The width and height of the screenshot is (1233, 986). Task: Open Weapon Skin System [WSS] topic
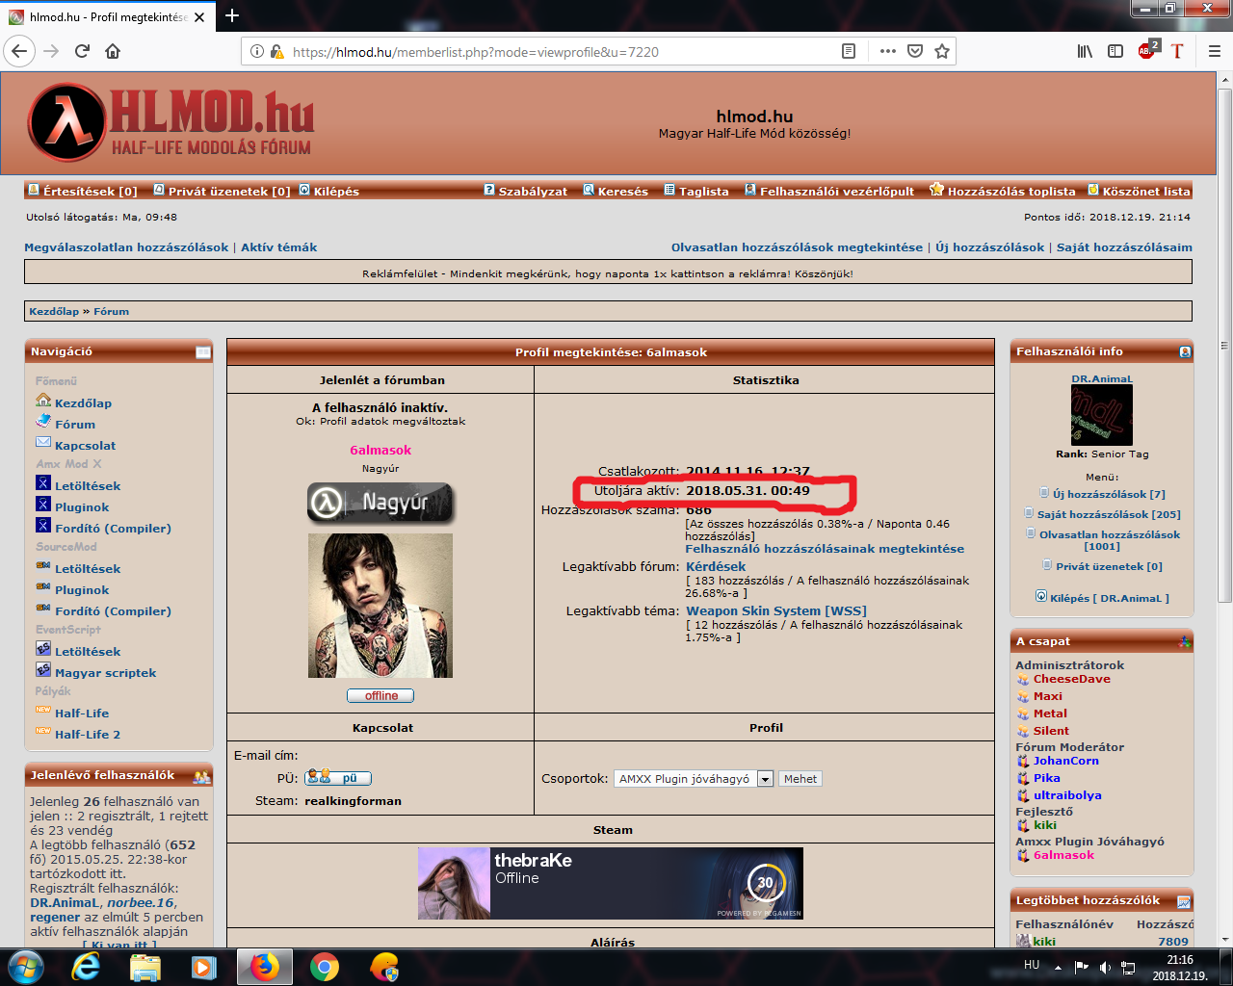coord(776,610)
